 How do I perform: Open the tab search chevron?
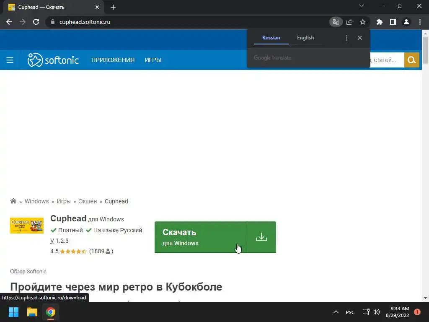pyautogui.click(x=362, y=6)
